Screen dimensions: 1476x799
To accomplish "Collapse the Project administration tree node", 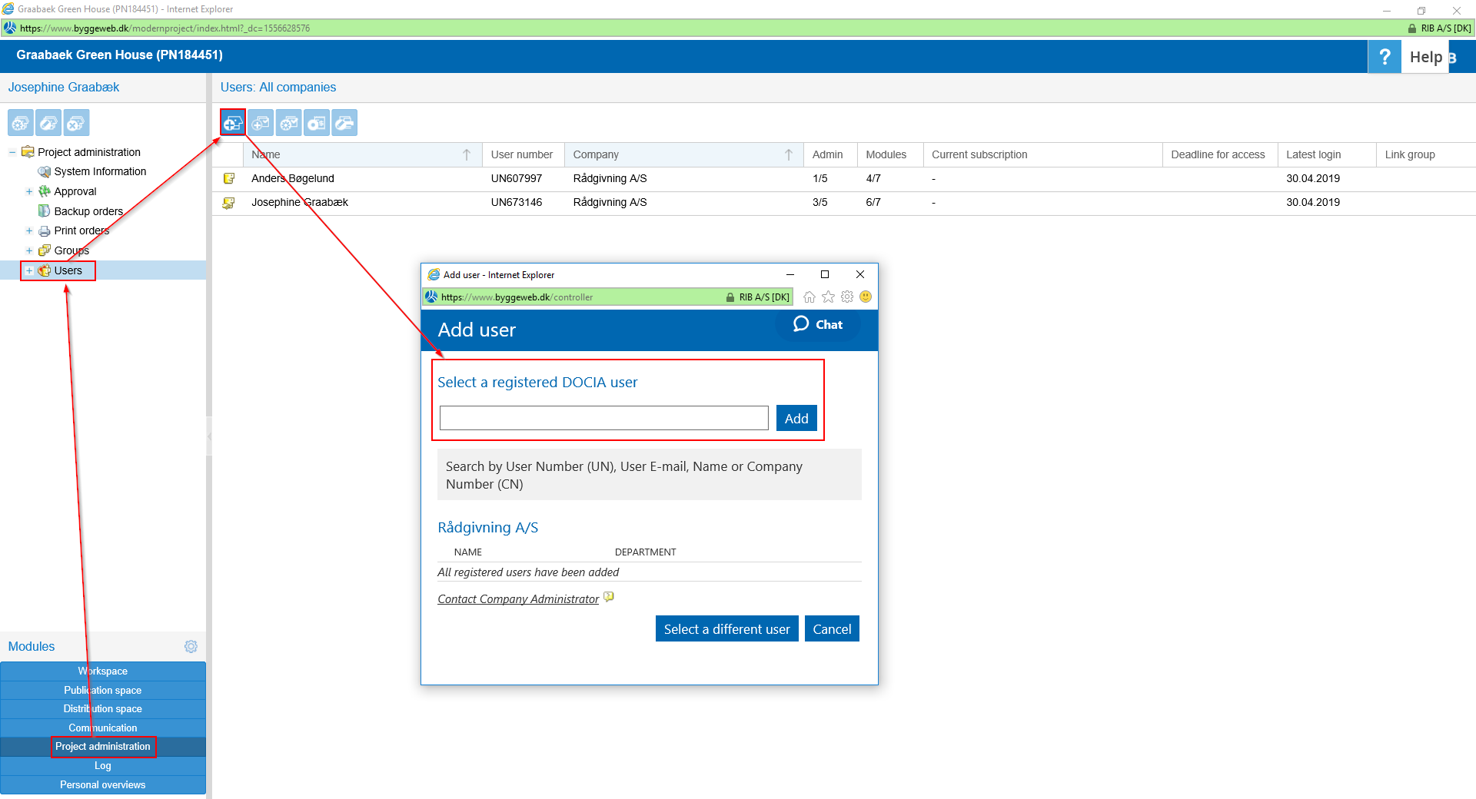I will [12, 152].
